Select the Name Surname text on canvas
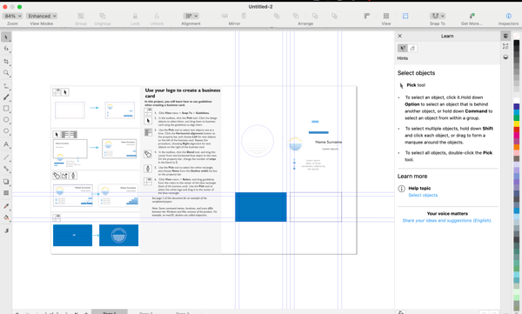The image size is (522, 314). point(328,142)
